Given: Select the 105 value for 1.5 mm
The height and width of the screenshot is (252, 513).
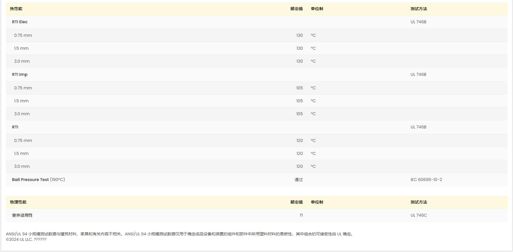Looking at the screenshot, I should click(299, 101).
